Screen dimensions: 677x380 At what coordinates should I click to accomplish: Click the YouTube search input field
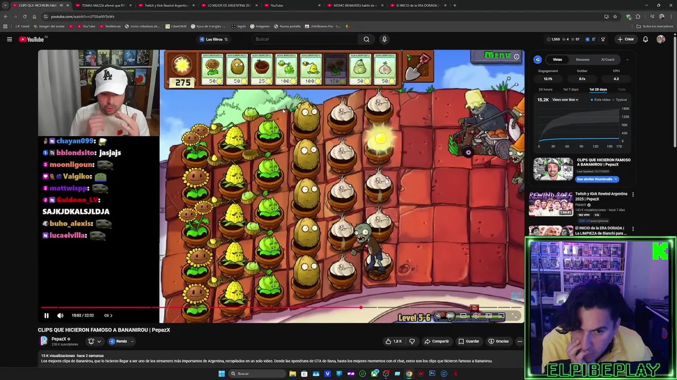pyautogui.click(x=304, y=39)
